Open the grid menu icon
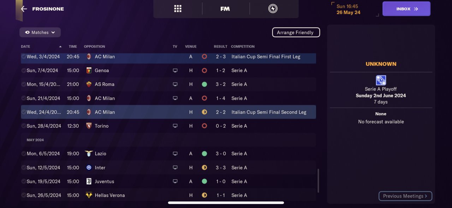 tap(178, 9)
